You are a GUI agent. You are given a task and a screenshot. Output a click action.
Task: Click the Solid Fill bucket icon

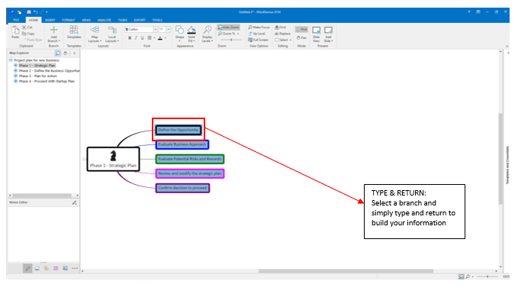click(x=191, y=30)
